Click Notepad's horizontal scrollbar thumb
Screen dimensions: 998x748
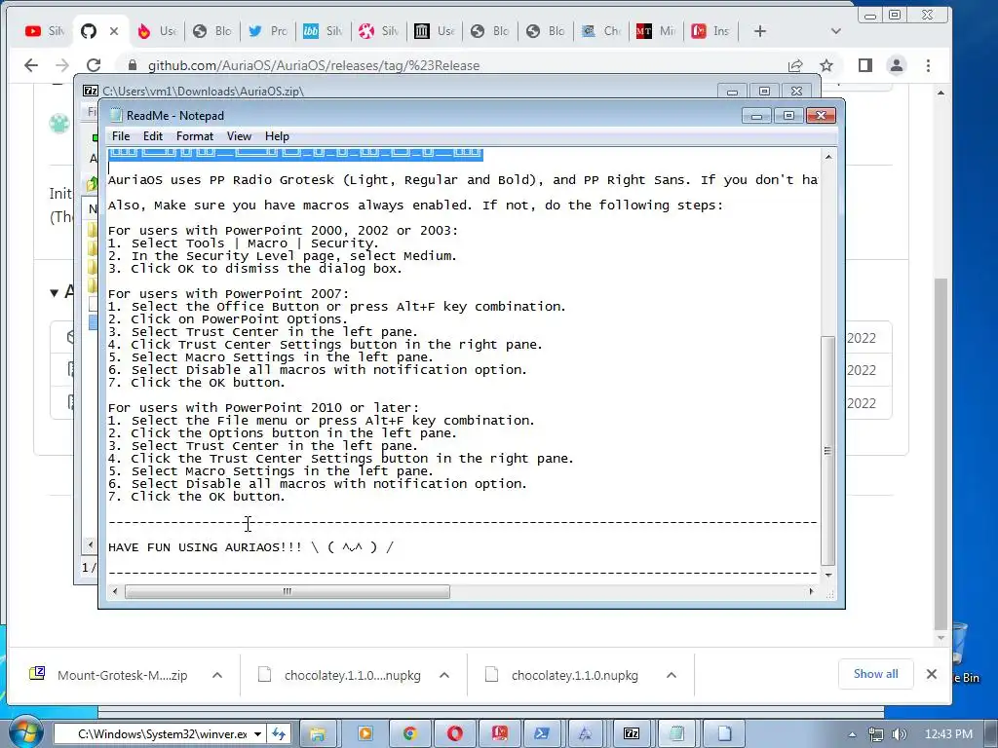[x=288, y=591]
